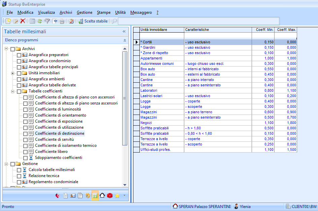The image size is (318, 211).
Task: Click the new record toolbar icon
Action: (x=8, y=21)
